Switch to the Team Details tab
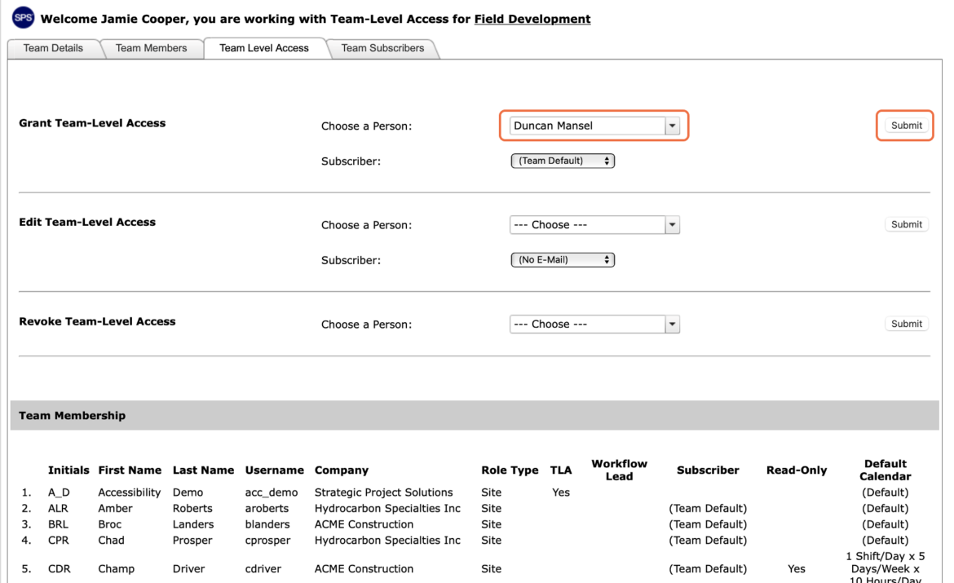 click(54, 48)
